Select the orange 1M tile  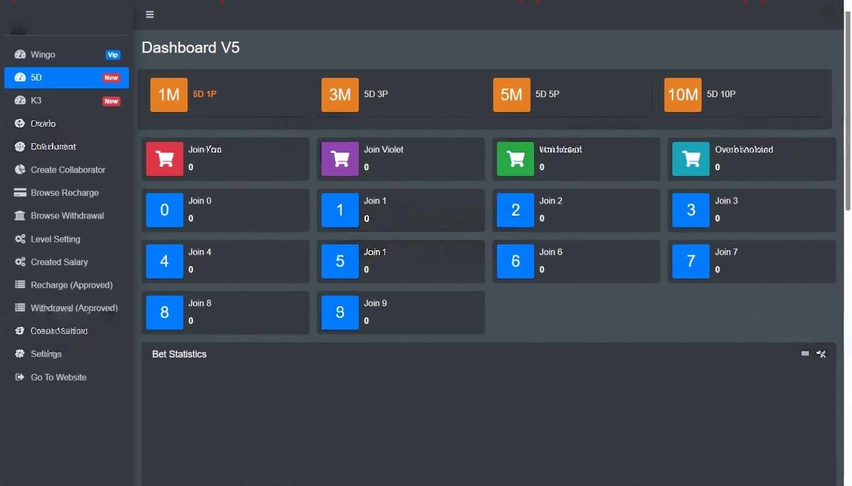[169, 95]
